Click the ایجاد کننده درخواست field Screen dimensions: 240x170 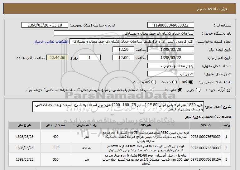[x=132, y=41]
